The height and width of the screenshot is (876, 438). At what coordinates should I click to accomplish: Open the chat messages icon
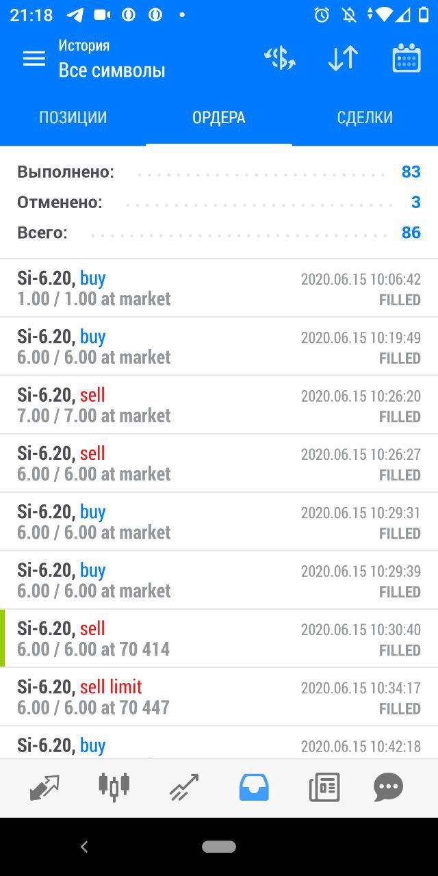(389, 787)
